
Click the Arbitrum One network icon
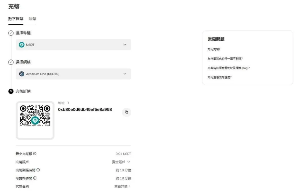[22, 74]
